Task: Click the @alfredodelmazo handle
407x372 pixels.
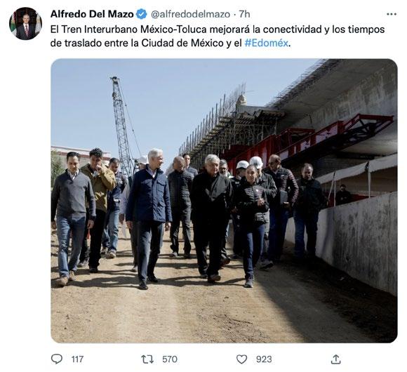Action: (190, 14)
